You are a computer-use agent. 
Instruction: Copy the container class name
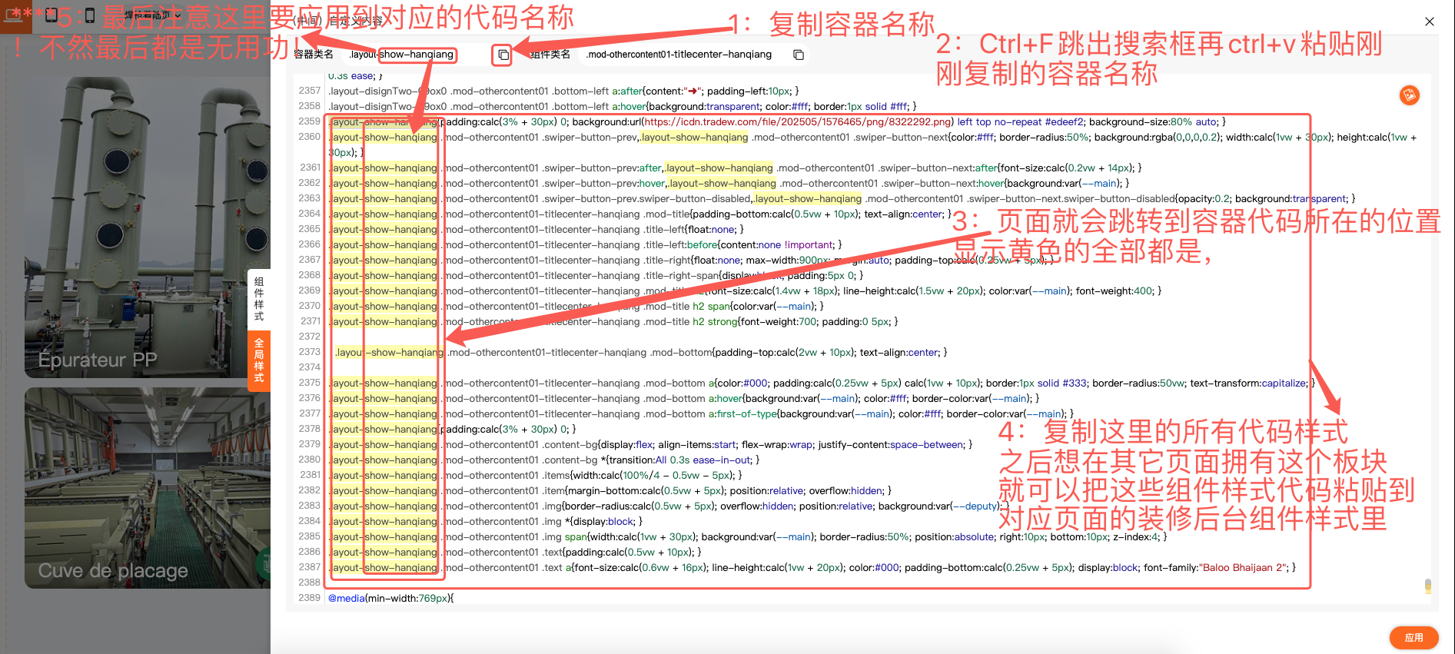[x=503, y=55]
